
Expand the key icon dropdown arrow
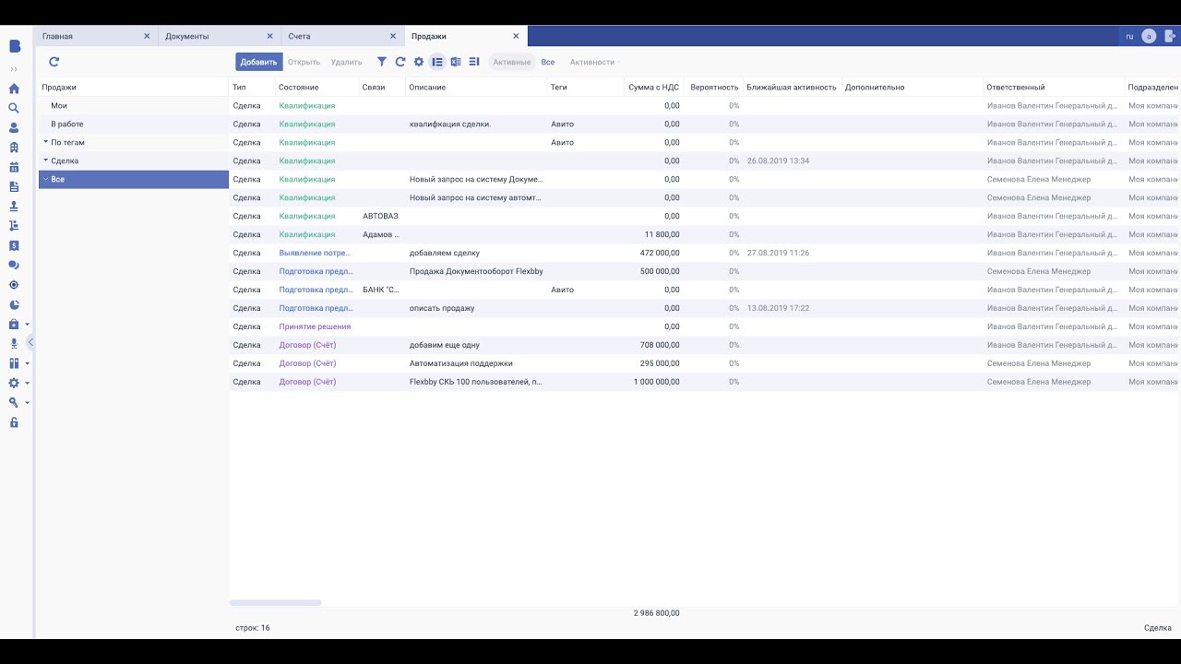tap(27, 403)
